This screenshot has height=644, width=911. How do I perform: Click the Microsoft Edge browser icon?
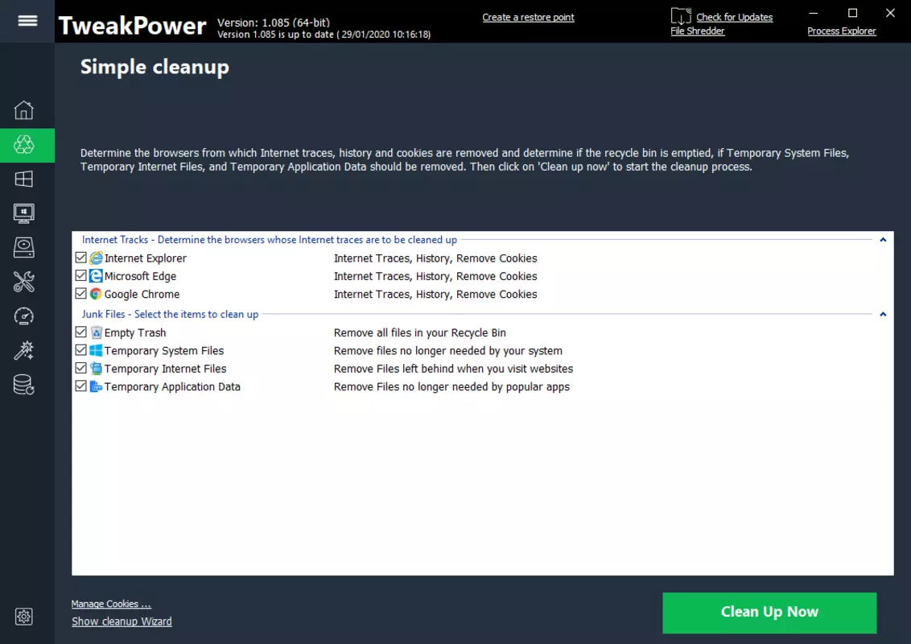96,276
